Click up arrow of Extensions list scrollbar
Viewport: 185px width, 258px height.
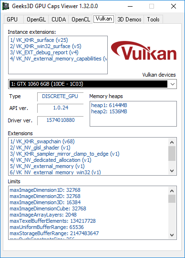click(172, 142)
